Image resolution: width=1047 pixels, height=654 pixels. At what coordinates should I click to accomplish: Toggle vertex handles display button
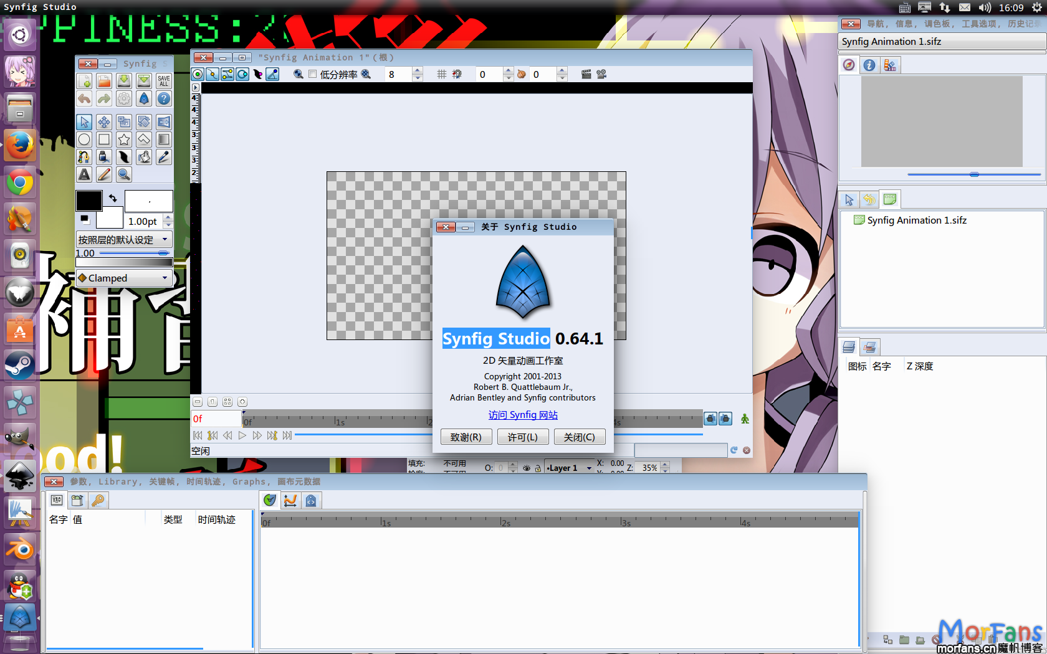pyautogui.click(x=213, y=74)
